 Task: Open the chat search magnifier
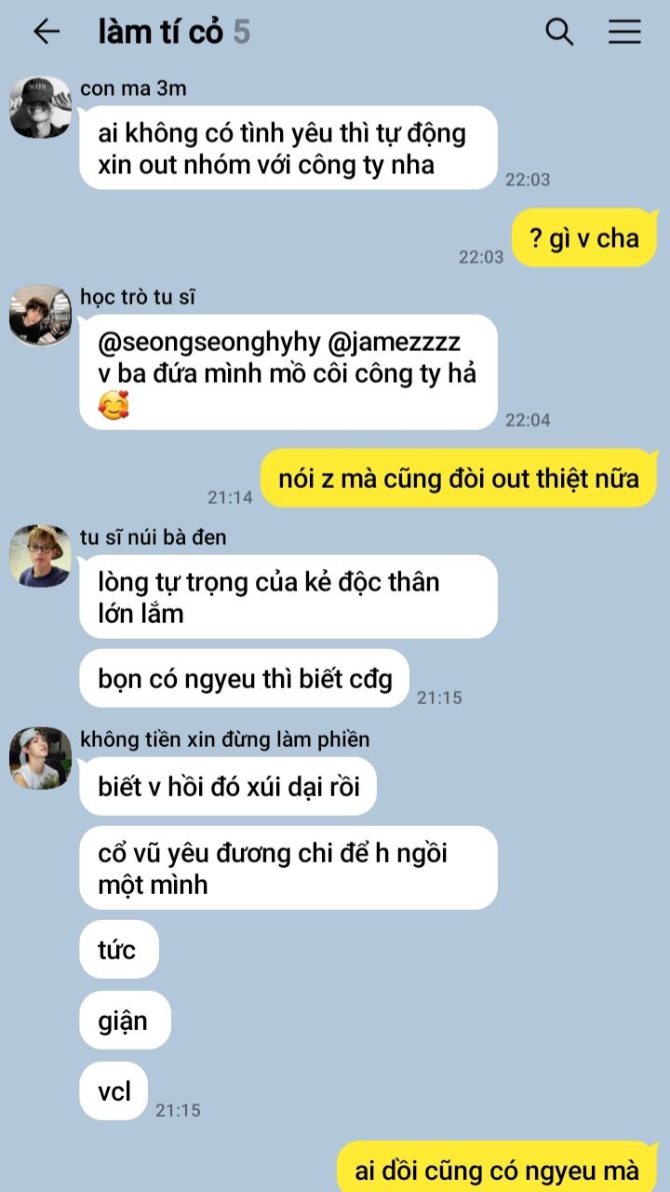tap(559, 32)
